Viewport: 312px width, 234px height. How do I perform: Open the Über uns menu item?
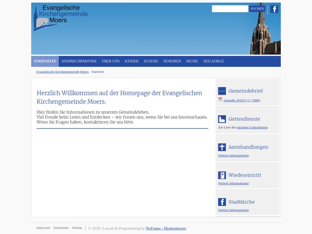[x=110, y=61]
